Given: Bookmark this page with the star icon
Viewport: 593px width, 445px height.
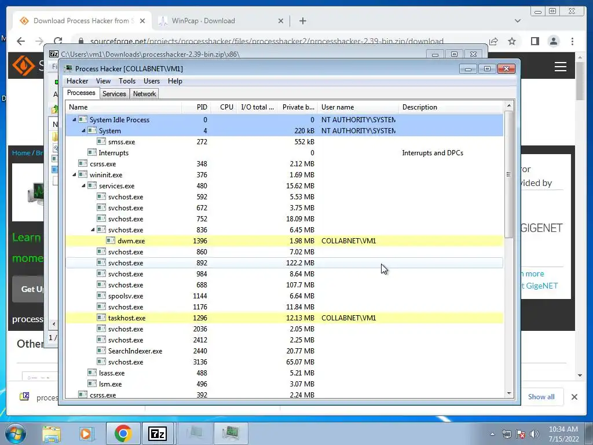Looking at the screenshot, I should pos(512,41).
